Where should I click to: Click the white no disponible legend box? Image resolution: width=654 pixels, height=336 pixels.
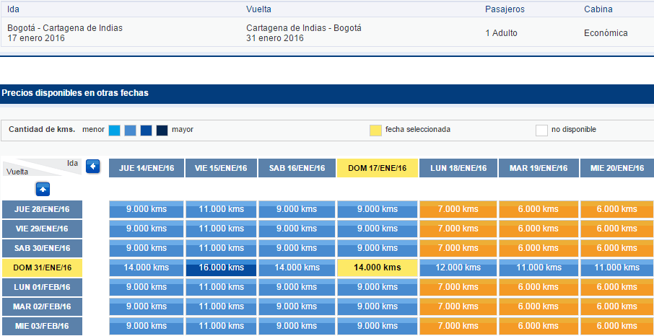pyautogui.click(x=541, y=131)
